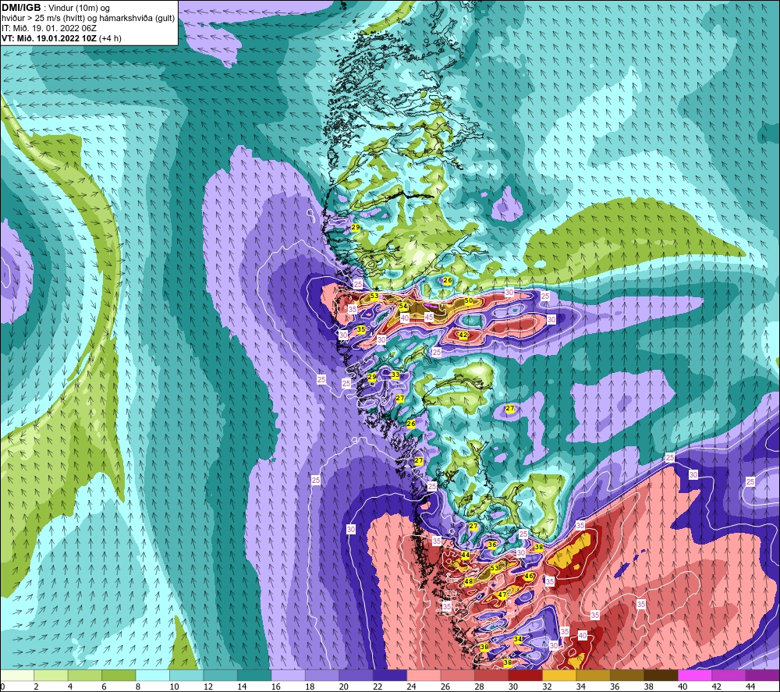Click legend swatch between 2 and 4
Viewport: 780px width, 692px height.
pos(51,675)
